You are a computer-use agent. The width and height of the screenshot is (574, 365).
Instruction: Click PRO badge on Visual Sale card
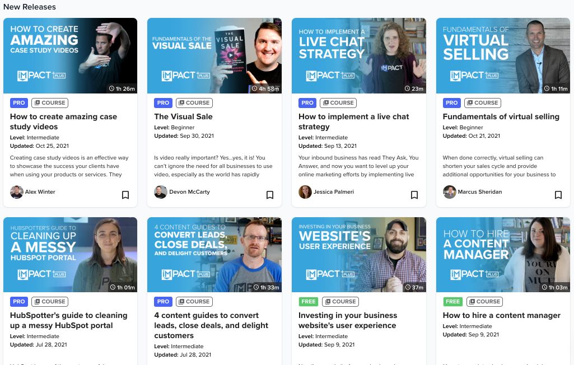tap(163, 103)
